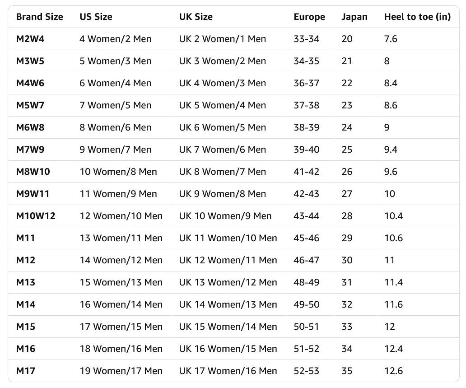Click the M8W10 brand size cell

(x=33, y=172)
